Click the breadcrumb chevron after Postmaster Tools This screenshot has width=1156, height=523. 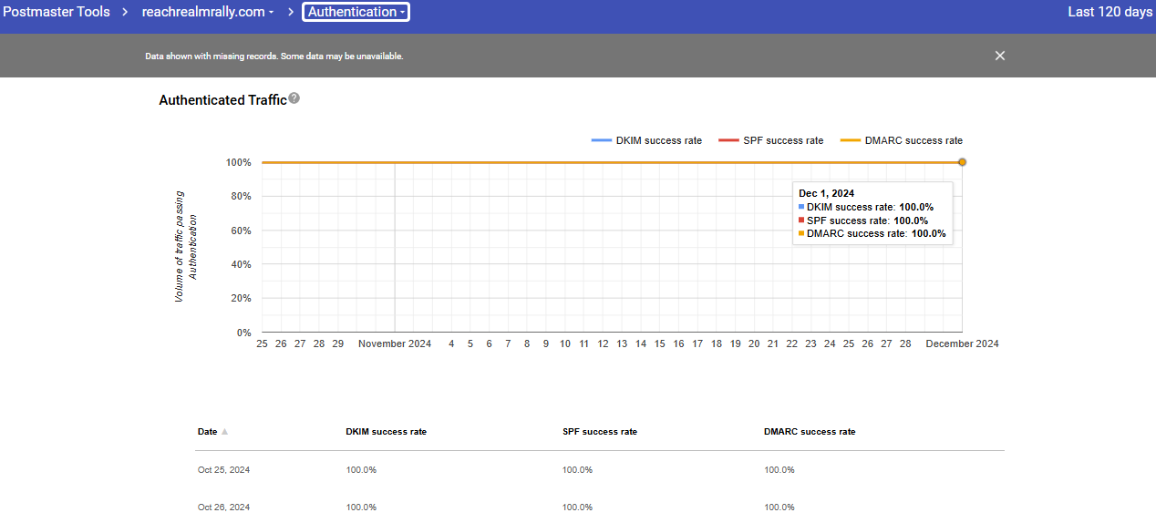point(126,12)
